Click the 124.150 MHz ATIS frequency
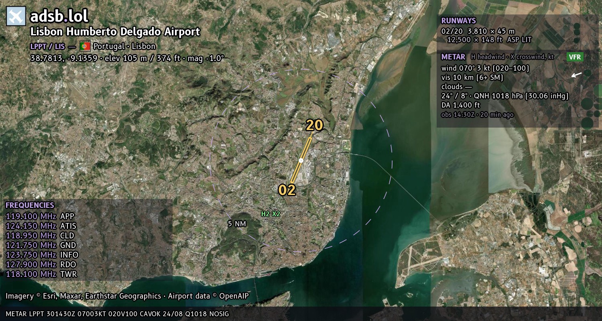 click(x=41, y=226)
